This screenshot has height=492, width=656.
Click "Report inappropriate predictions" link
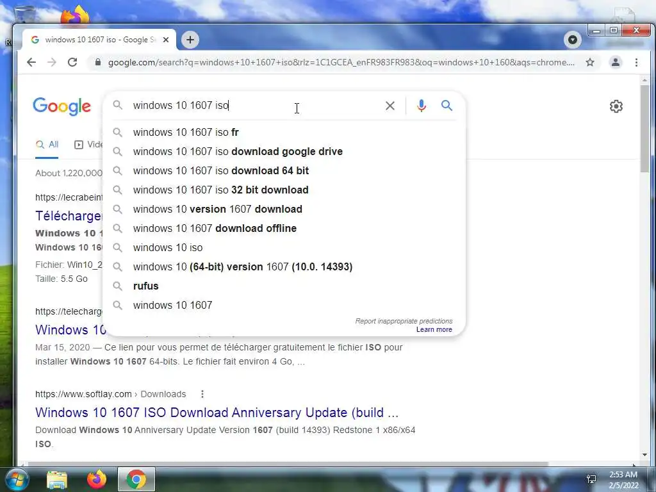[x=404, y=321]
